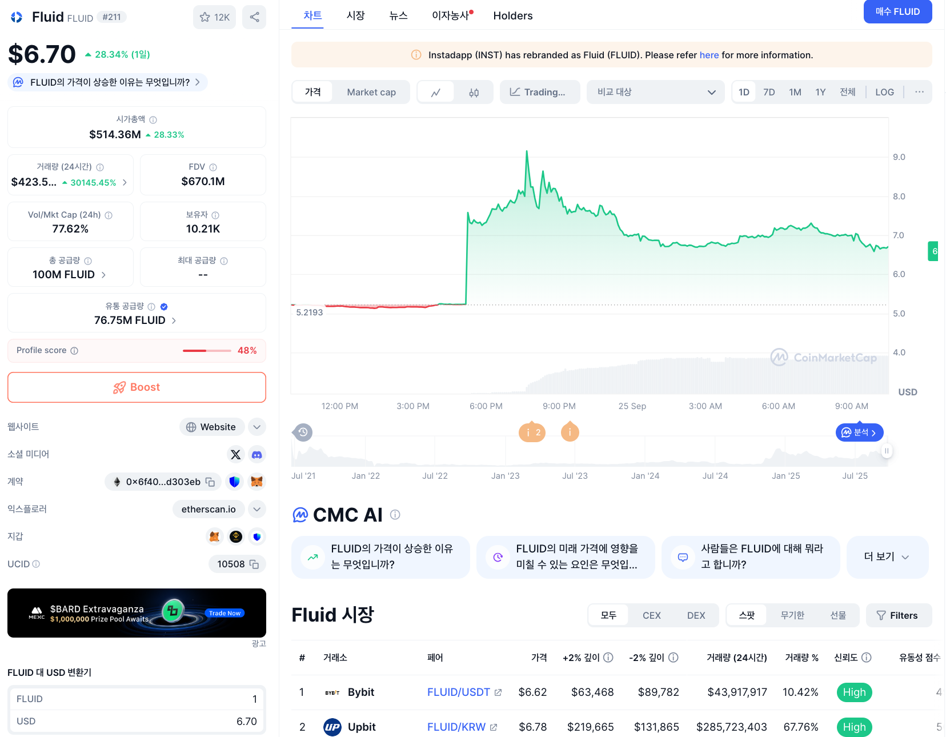Click the FLUID converter amount field
Viewport: 946px width, 737px height.
137,699
